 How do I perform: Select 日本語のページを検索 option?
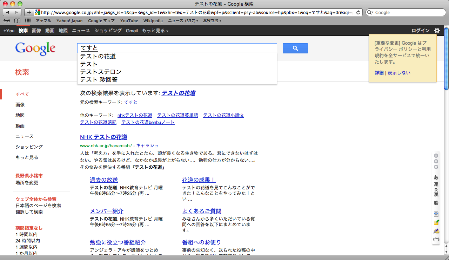pyautogui.click(x=38, y=206)
